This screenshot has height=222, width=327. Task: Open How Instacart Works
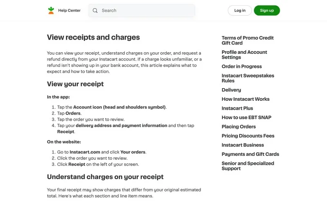246,99
